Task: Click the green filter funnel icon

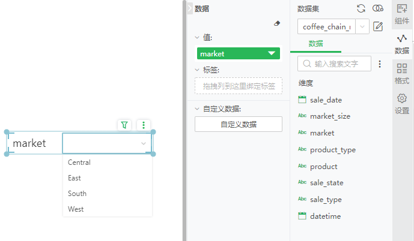Action: pos(124,125)
